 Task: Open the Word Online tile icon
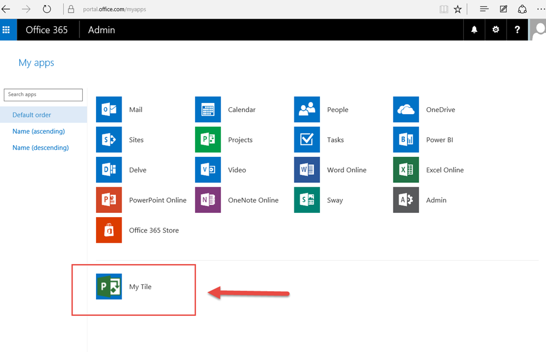[307, 170]
